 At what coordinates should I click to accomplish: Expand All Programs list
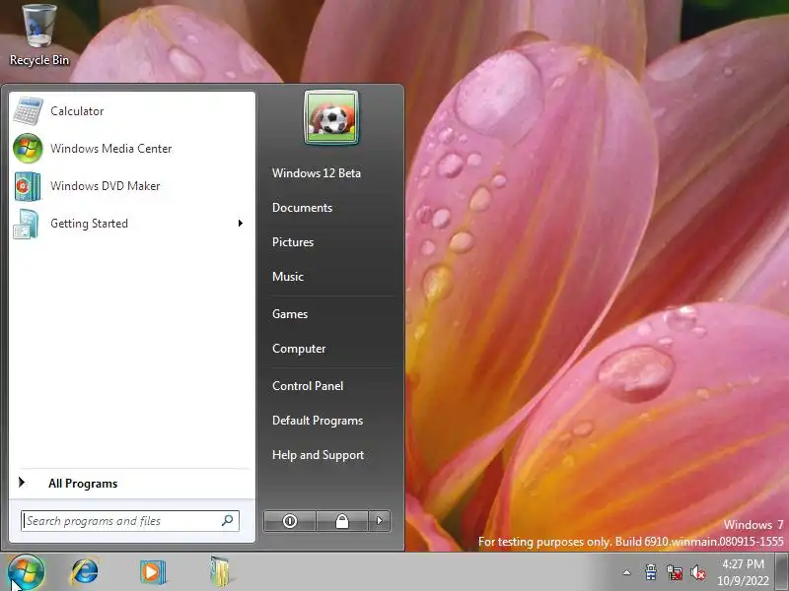point(130,484)
